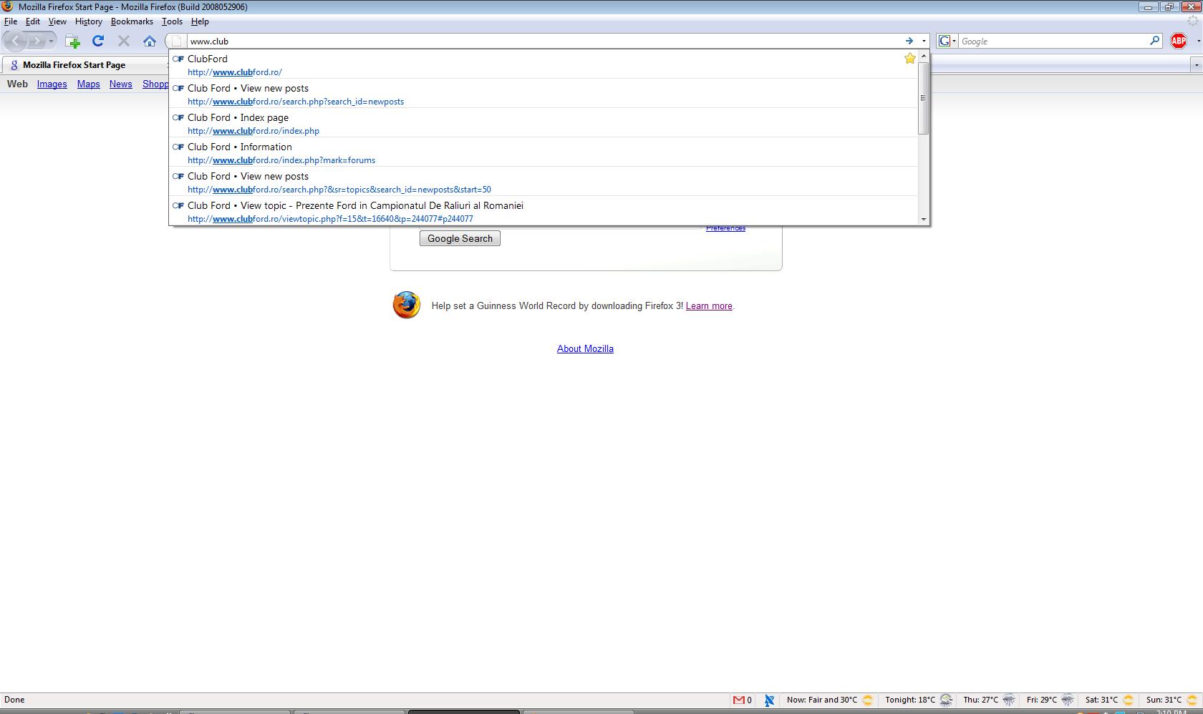
Task: Open the About Mozilla link
Action: (x=585, y=348)
